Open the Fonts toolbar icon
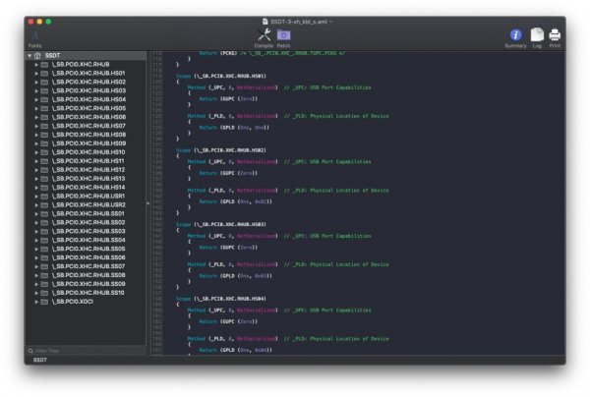This screenshot has height=397, width=590. point(35,36)
